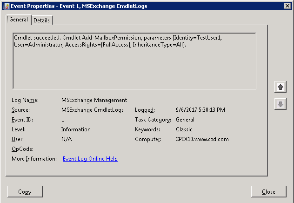Close the dialog with the X button
This screenshot has height=203, width=294.
(287, 6)
